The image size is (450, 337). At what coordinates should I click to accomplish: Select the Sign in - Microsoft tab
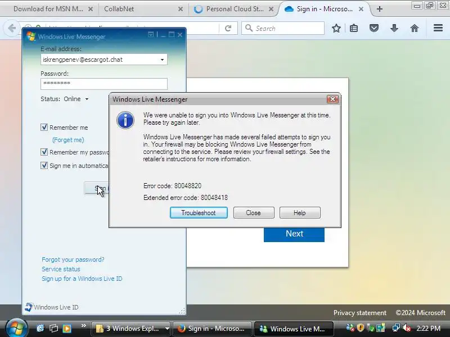(325, 9)
